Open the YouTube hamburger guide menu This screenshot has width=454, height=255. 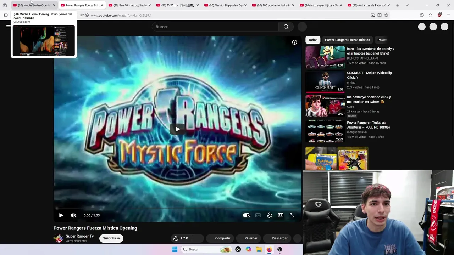(8, 27)
